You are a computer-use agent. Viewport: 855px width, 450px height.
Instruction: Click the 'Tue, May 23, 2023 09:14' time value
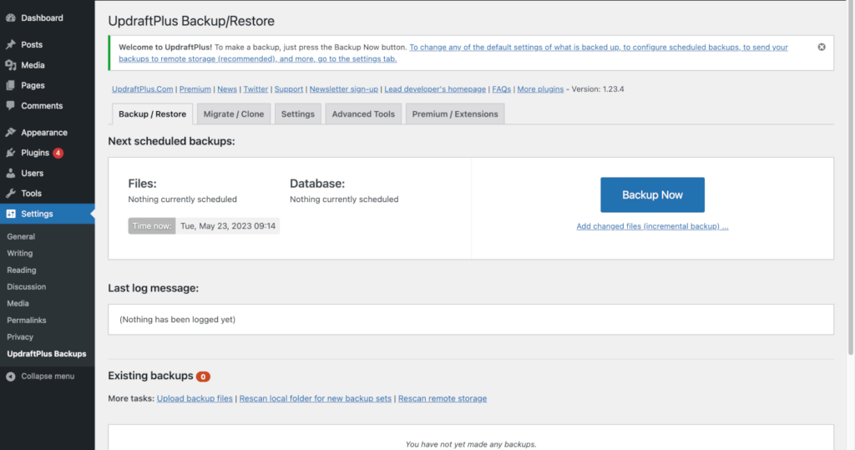coord(228,225)
